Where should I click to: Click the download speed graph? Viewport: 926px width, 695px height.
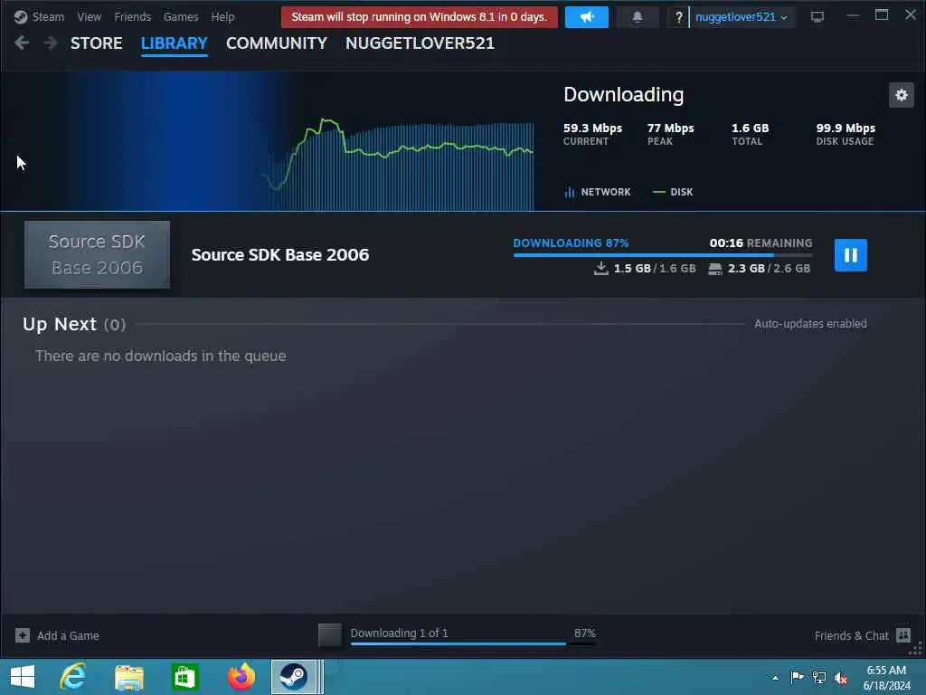pyautogui.click(x=399, y=165)
